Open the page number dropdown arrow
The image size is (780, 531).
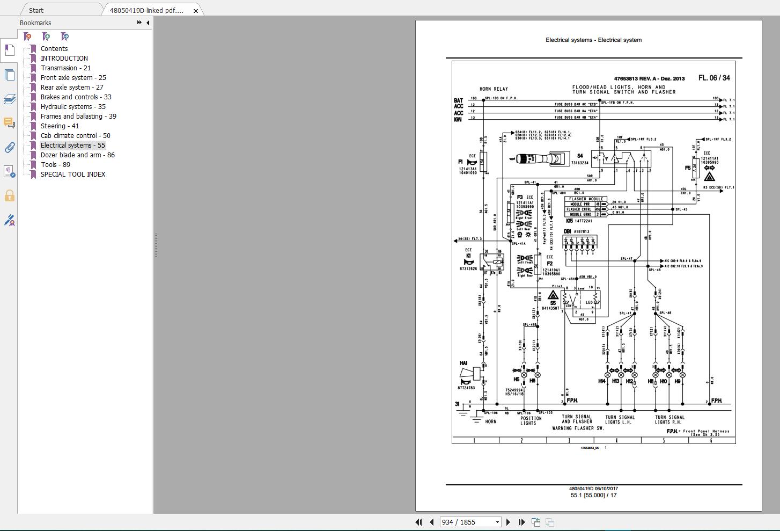497,522
